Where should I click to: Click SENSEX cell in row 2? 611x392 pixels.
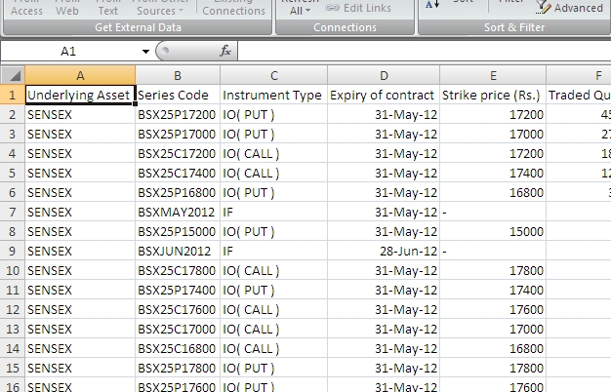(80, 114)
